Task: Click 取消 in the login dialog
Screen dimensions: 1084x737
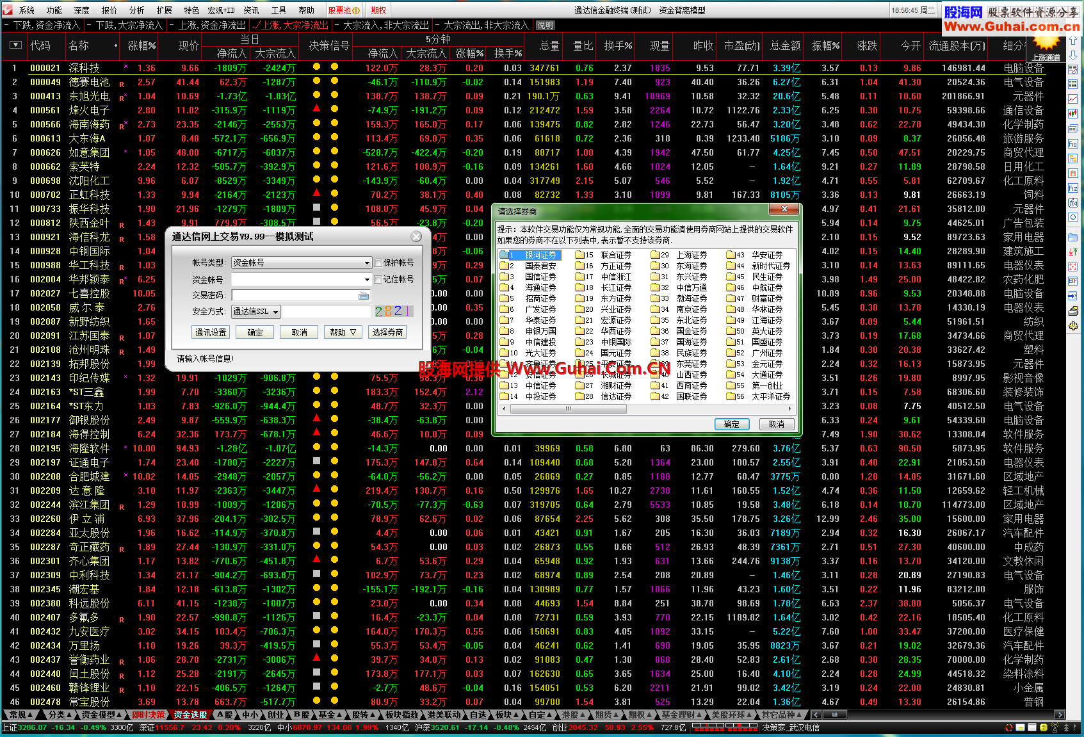Action: (299, 332)
